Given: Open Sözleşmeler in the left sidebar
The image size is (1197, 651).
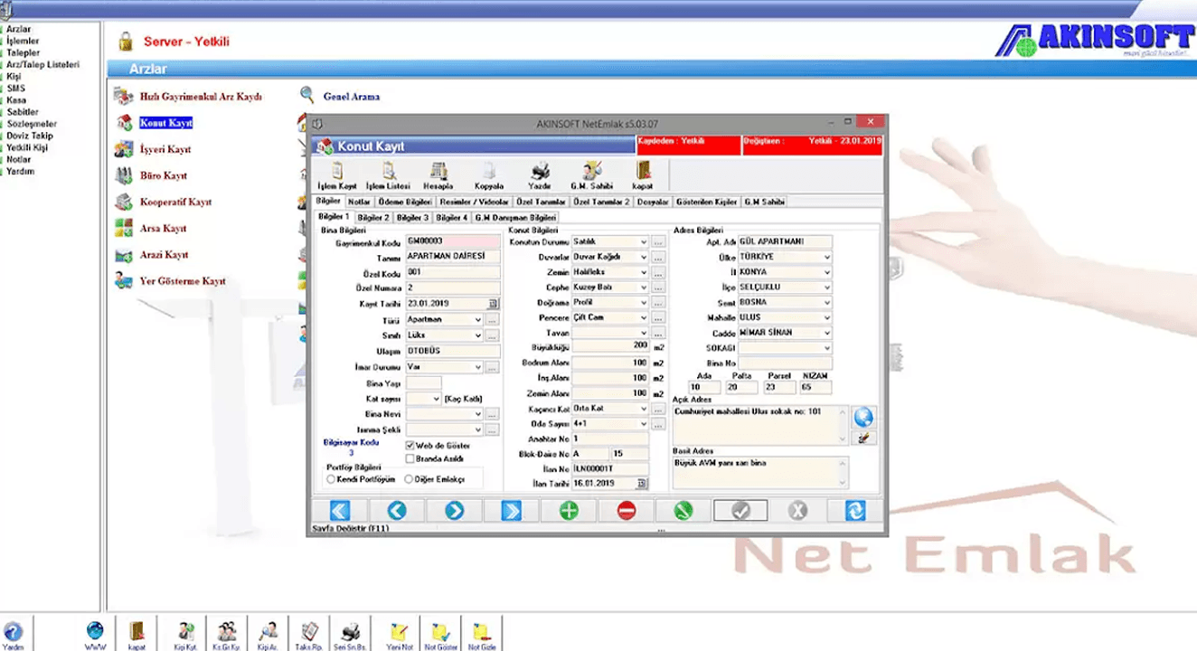Looking at the screenshot, I should coord(32,124).
